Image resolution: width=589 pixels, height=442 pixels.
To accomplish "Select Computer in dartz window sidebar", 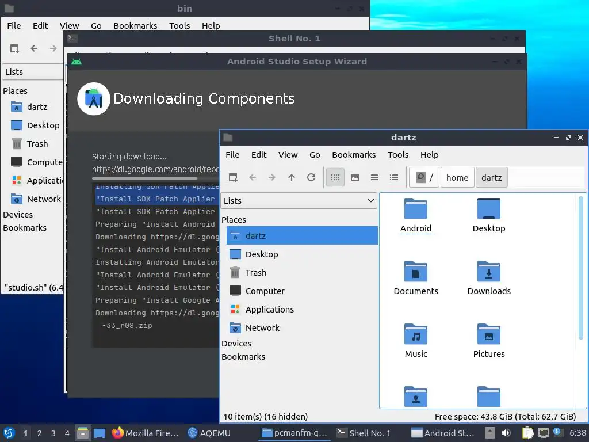I will tap(302, 291).
